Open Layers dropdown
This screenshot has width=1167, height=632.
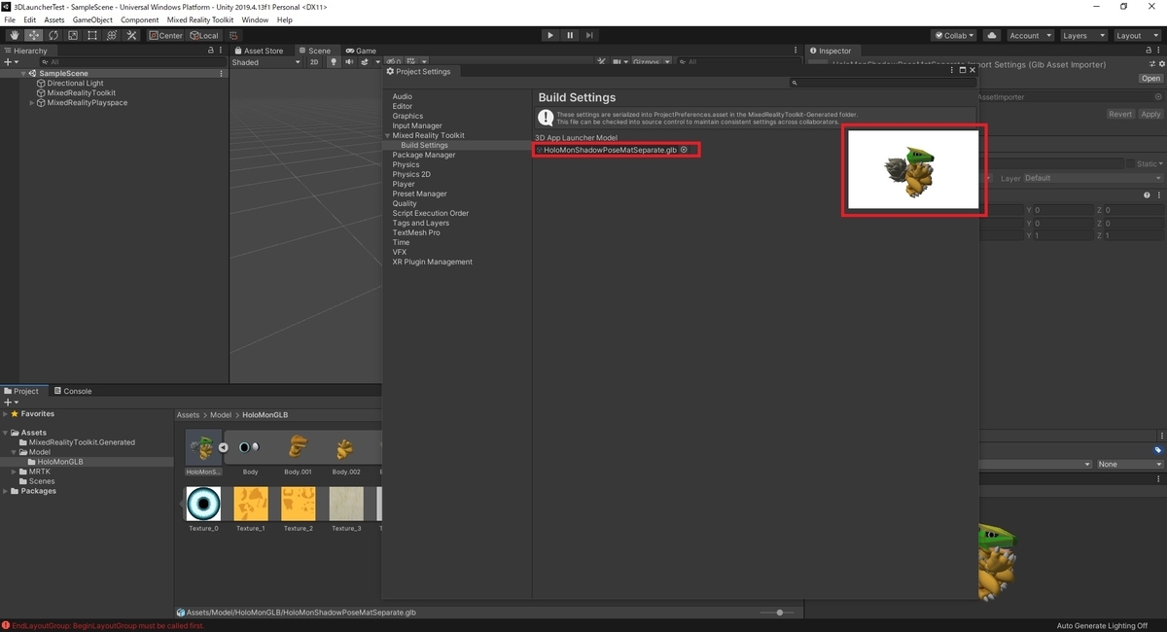tap(1082, 35)
